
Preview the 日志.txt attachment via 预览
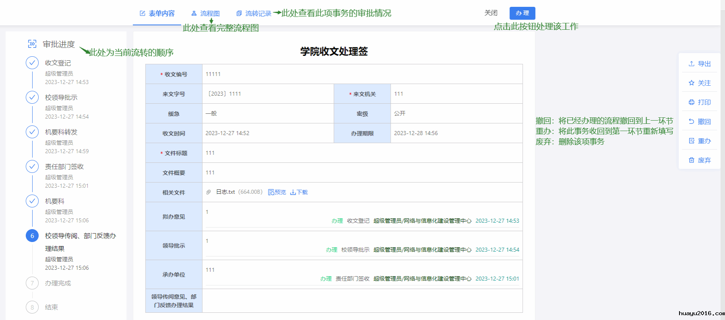pyautogui.click(x=277, y=192)
